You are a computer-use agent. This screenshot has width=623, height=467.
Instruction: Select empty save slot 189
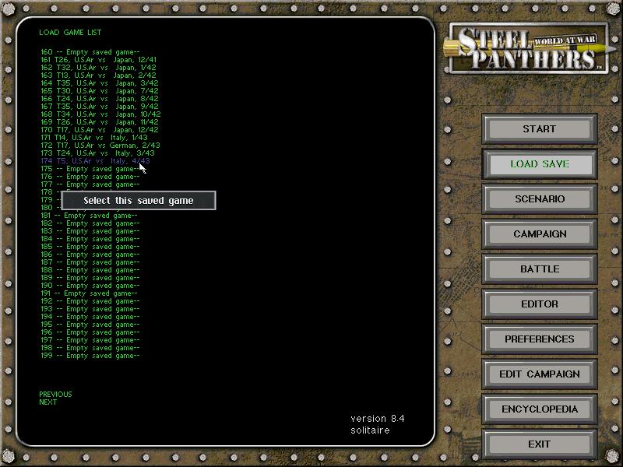90,278
